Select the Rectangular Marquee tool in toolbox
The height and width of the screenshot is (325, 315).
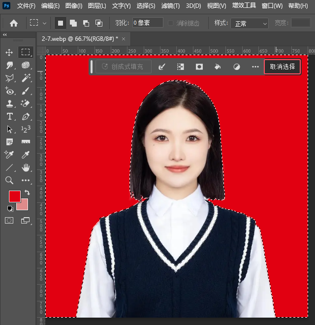pos(26,52)
